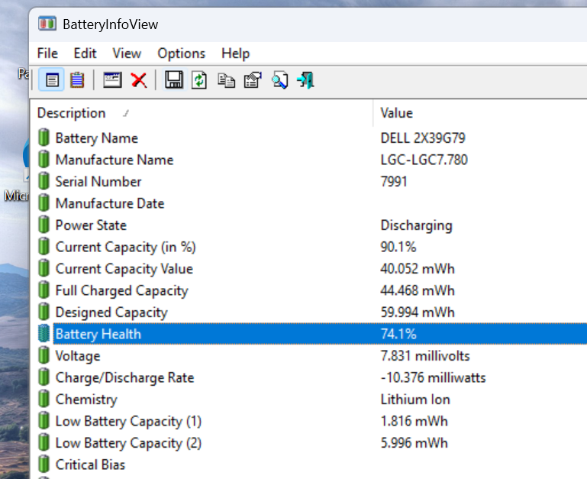Open the Options menu
Screen dimensions: 587x479
point(181,53)
